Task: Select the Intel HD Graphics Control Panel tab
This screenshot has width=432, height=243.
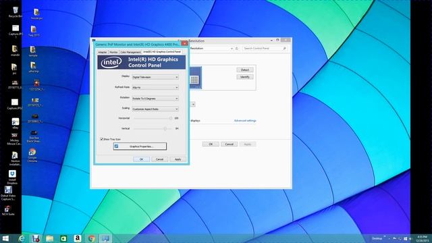Action: 162,52
